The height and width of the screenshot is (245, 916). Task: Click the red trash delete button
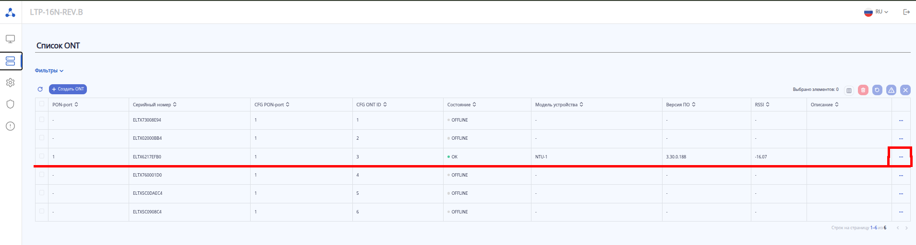click(863, 90)
